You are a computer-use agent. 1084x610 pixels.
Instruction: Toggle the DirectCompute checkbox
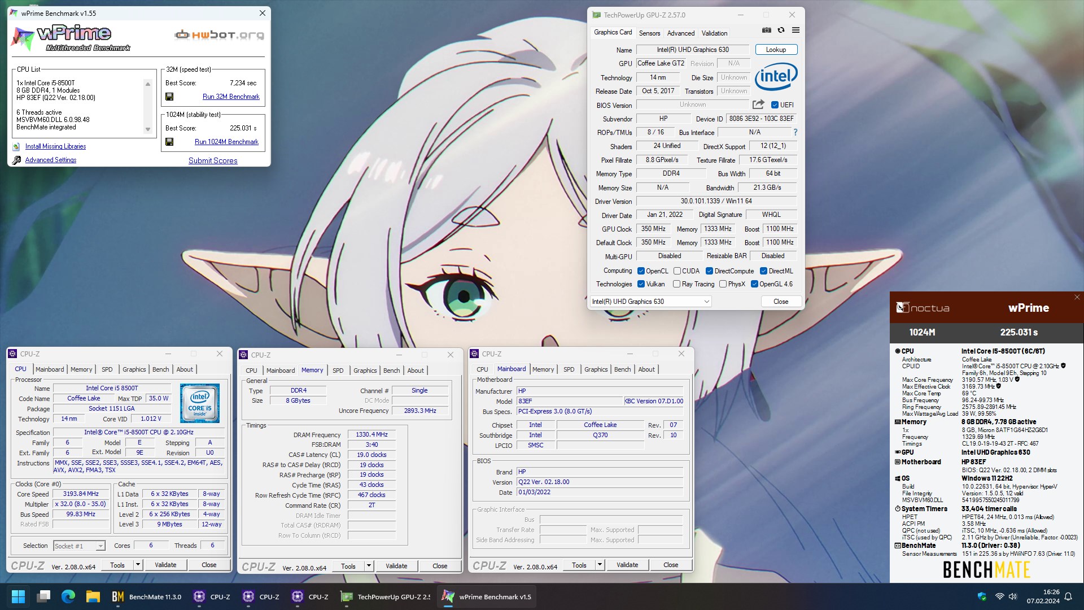point(709,271)
